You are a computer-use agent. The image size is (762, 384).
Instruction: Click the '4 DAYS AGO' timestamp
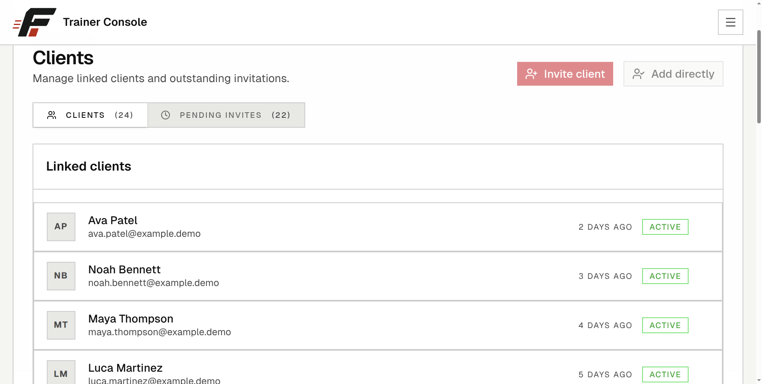pyautogui.click(x=605, y=325)
